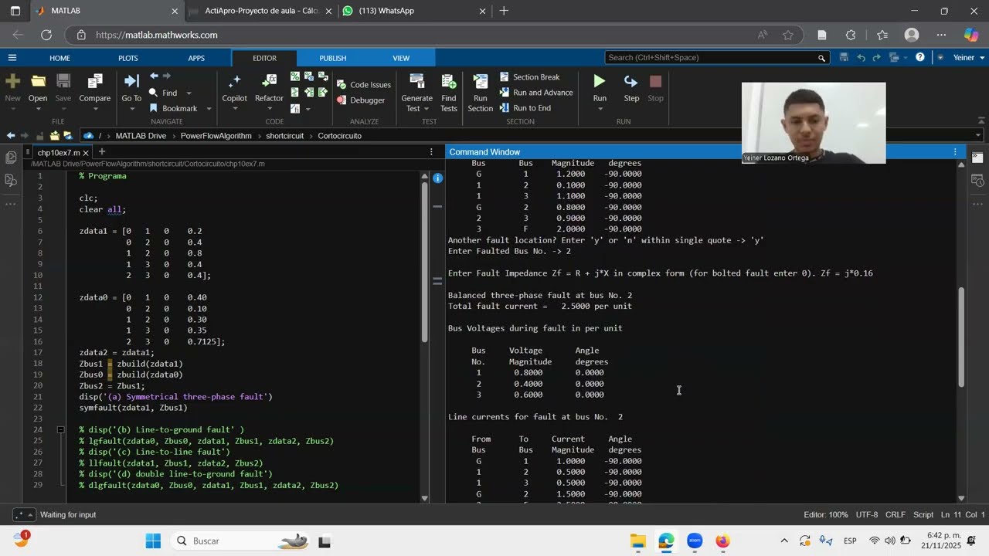Screen dimensions: 989x556
Task: Click the up-one-folder icon in path bar
Action: (x=41, y=135)
